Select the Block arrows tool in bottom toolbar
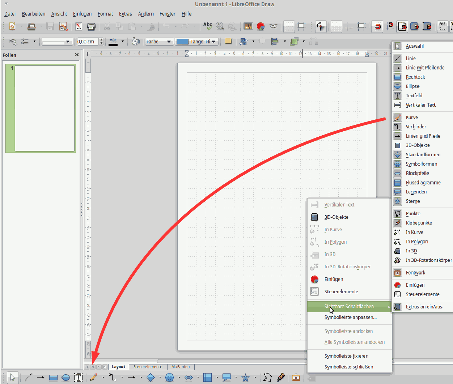Screen dimensions: 453x384 point(189,377)
